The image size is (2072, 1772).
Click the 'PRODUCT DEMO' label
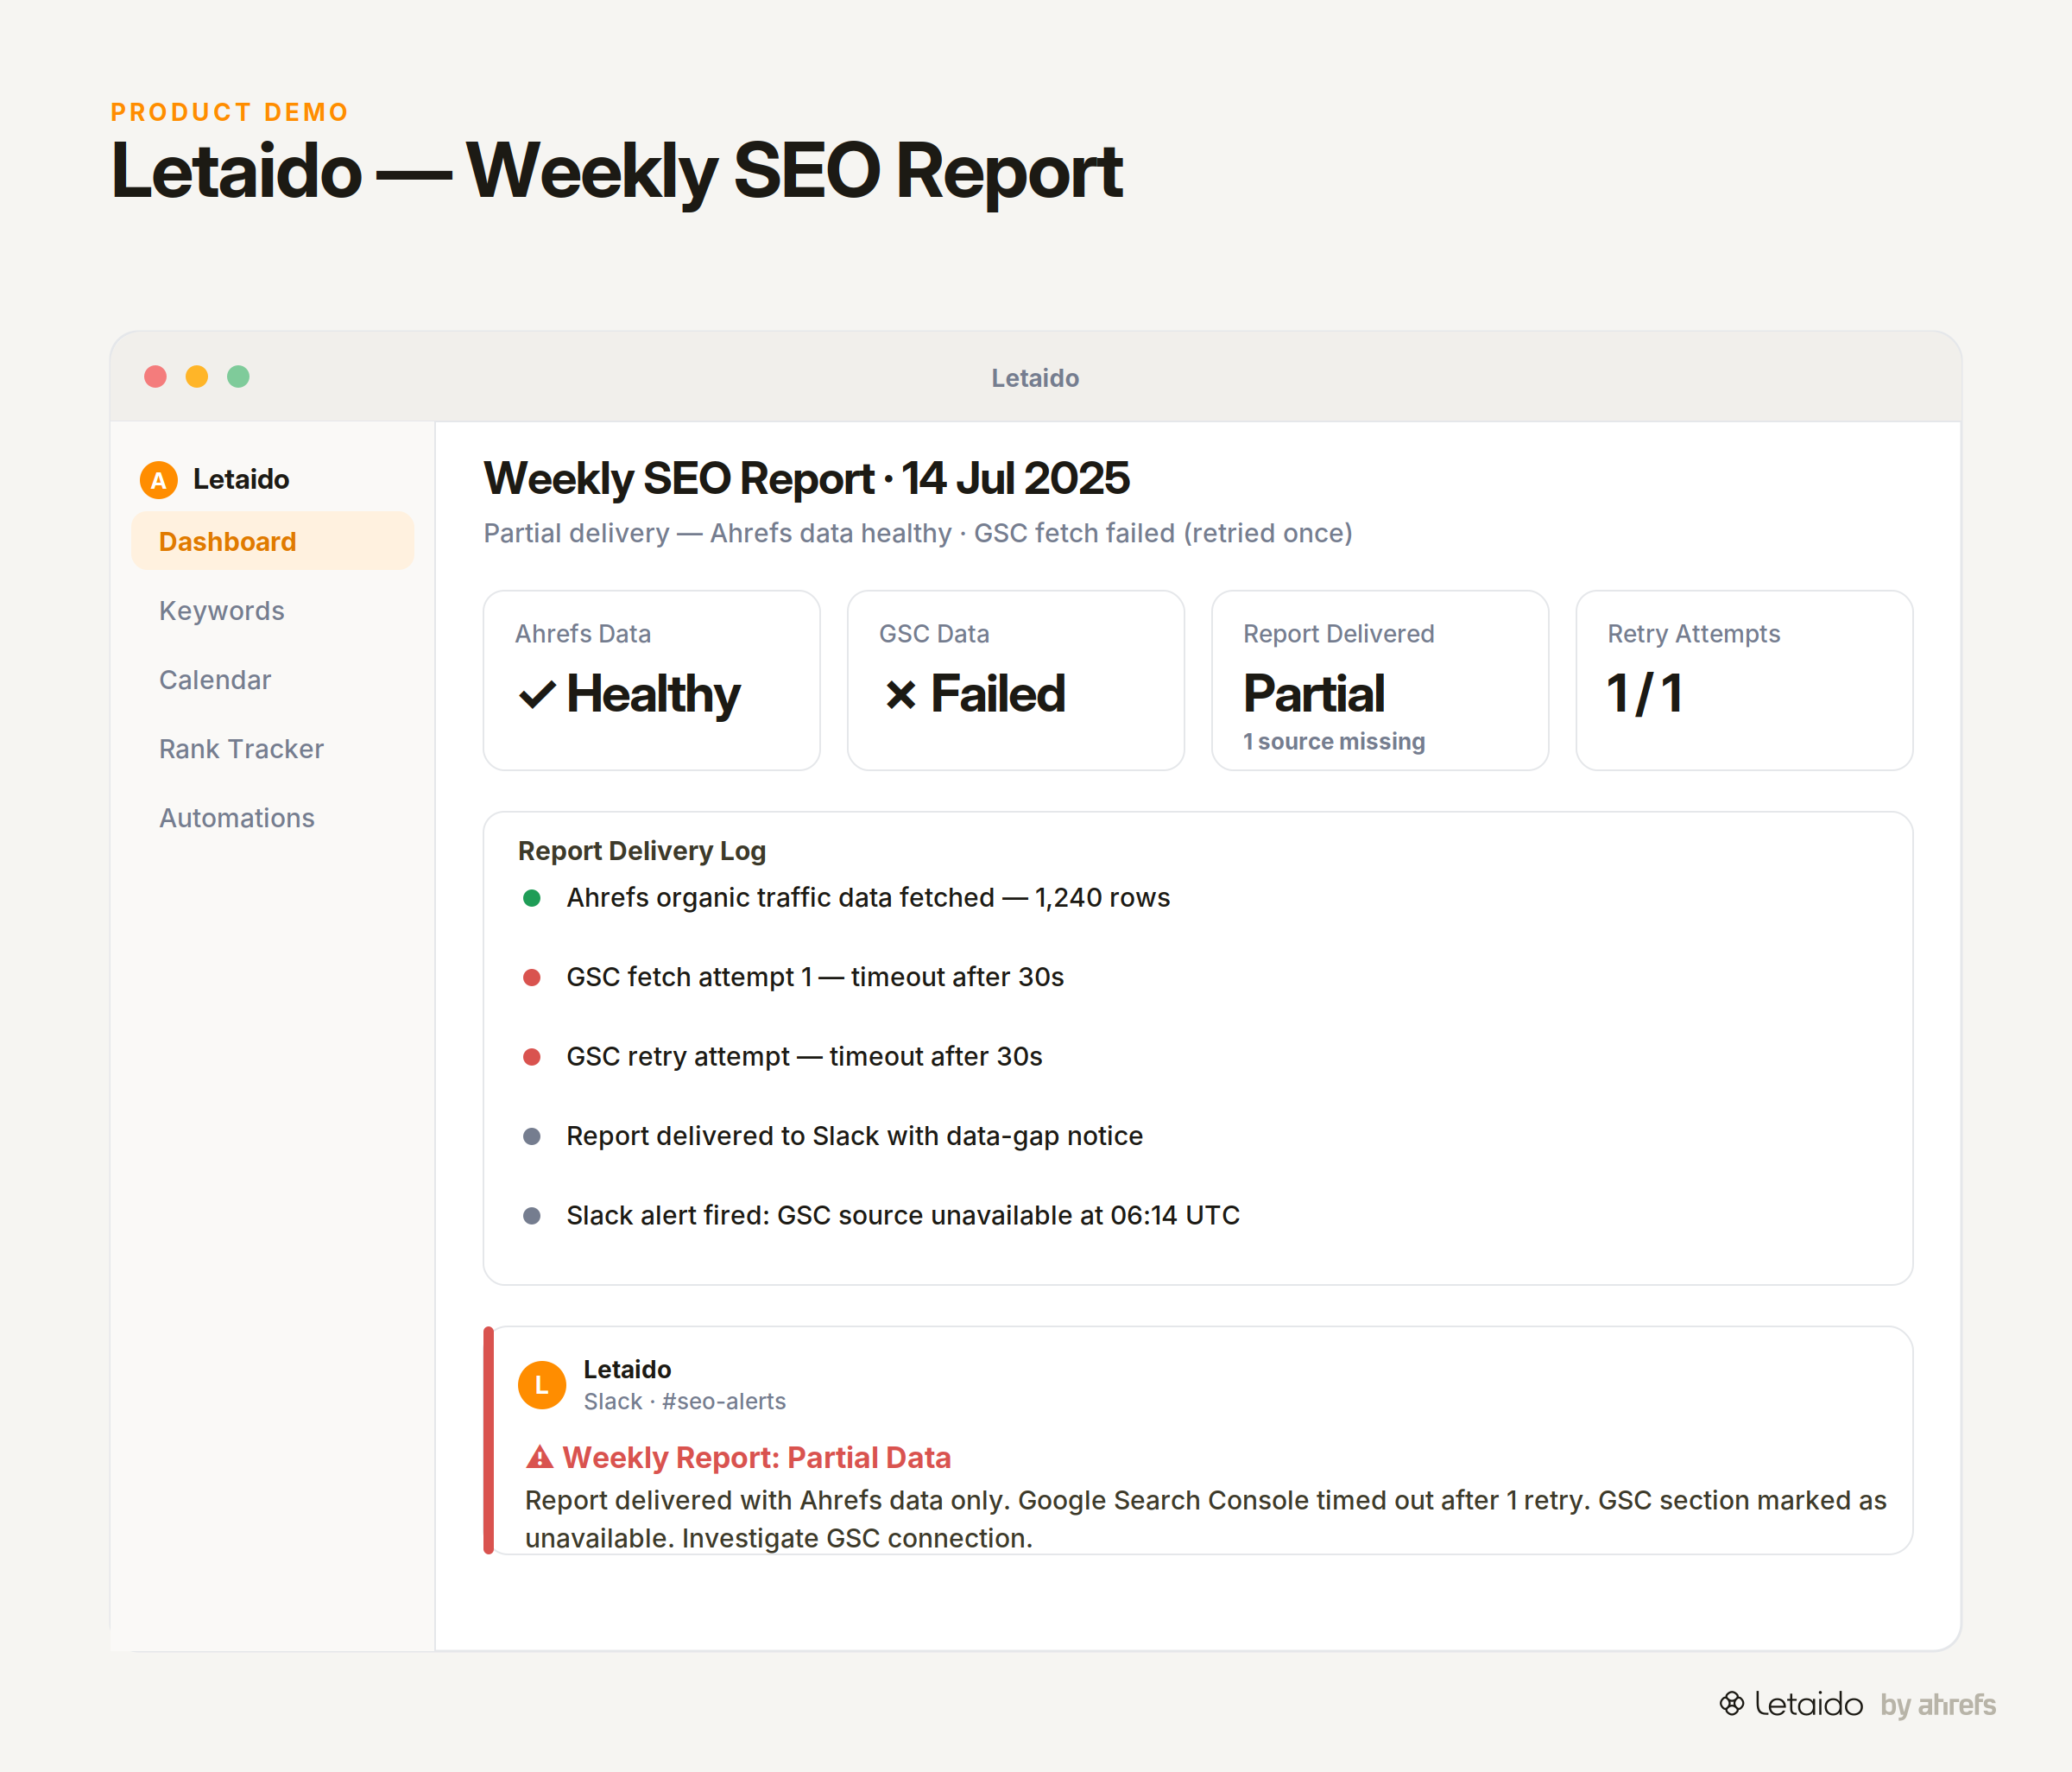(x=229, y=112)
